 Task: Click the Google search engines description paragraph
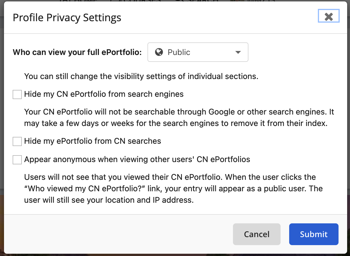(x=179, y=118)
